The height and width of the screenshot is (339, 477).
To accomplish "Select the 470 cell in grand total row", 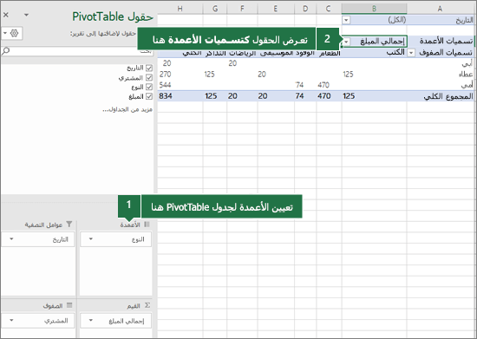I will pos(329,96).
